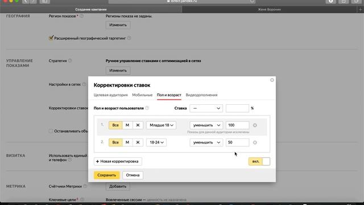364x205 pixels.
Task: Check the Останавливать объявления checkbox
Action: click(x=51, y=131)
